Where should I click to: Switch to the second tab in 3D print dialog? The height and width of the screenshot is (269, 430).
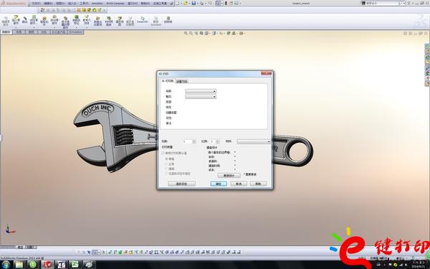182,81
